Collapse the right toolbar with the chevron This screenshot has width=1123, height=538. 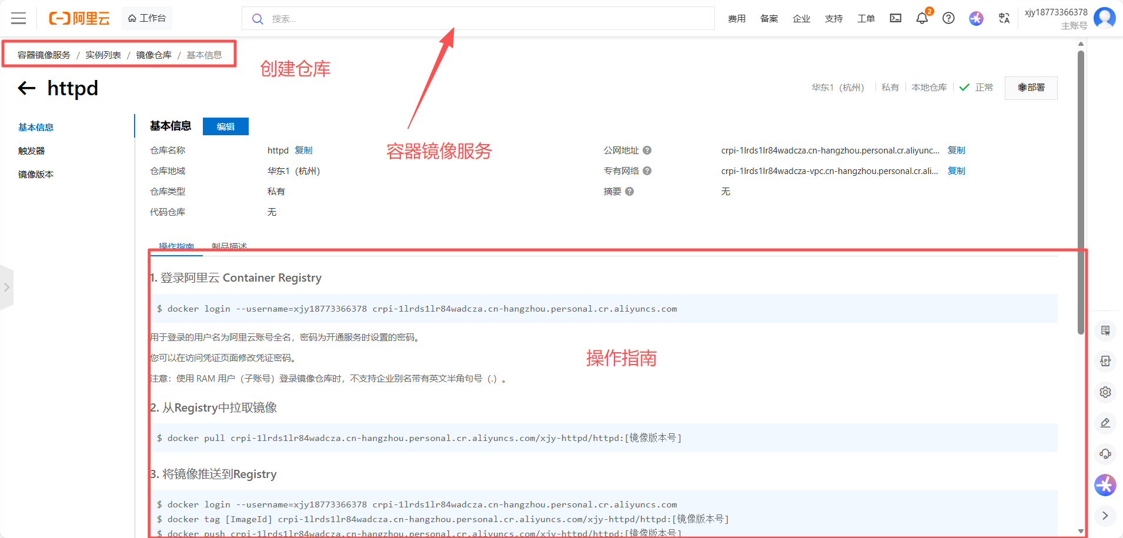[x=1105, y=516]
